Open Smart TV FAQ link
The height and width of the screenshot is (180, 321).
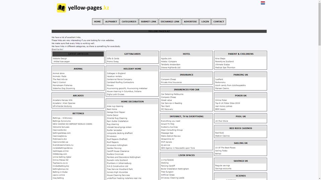tap(168, 124)
